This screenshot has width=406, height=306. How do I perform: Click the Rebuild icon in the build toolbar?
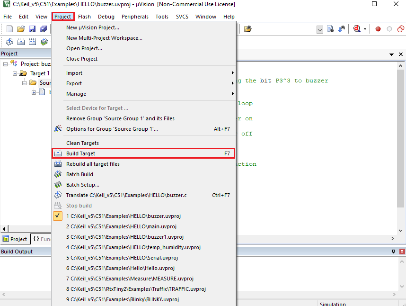click(32, 42)
